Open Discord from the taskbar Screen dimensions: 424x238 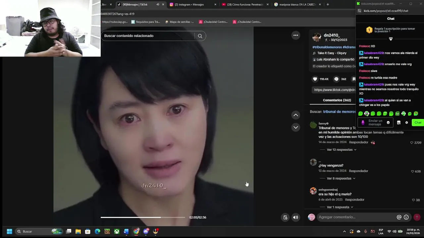[x=146, y=231]
